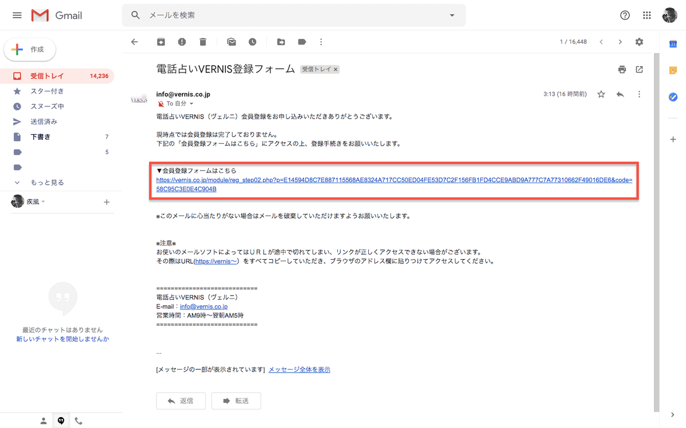The image size is (686, 428).
Task: Open Google Tasks side panel icon
Action: pos(673,97)
